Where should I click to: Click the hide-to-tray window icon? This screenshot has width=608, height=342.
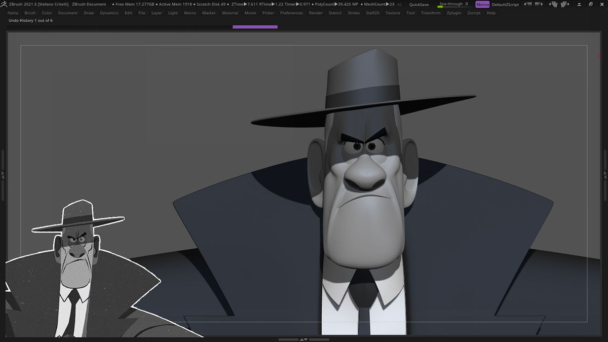[x=579, y=5]
